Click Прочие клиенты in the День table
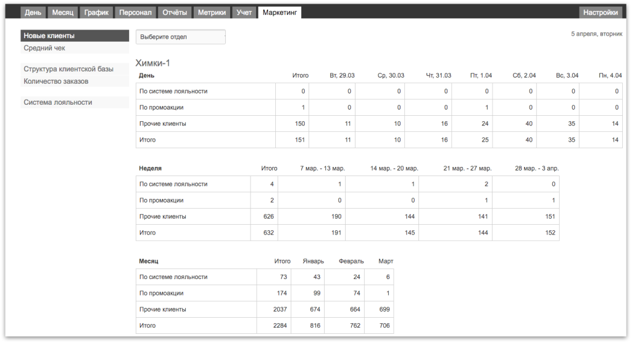This screenshot has width=632, height=343. point(162,123)
